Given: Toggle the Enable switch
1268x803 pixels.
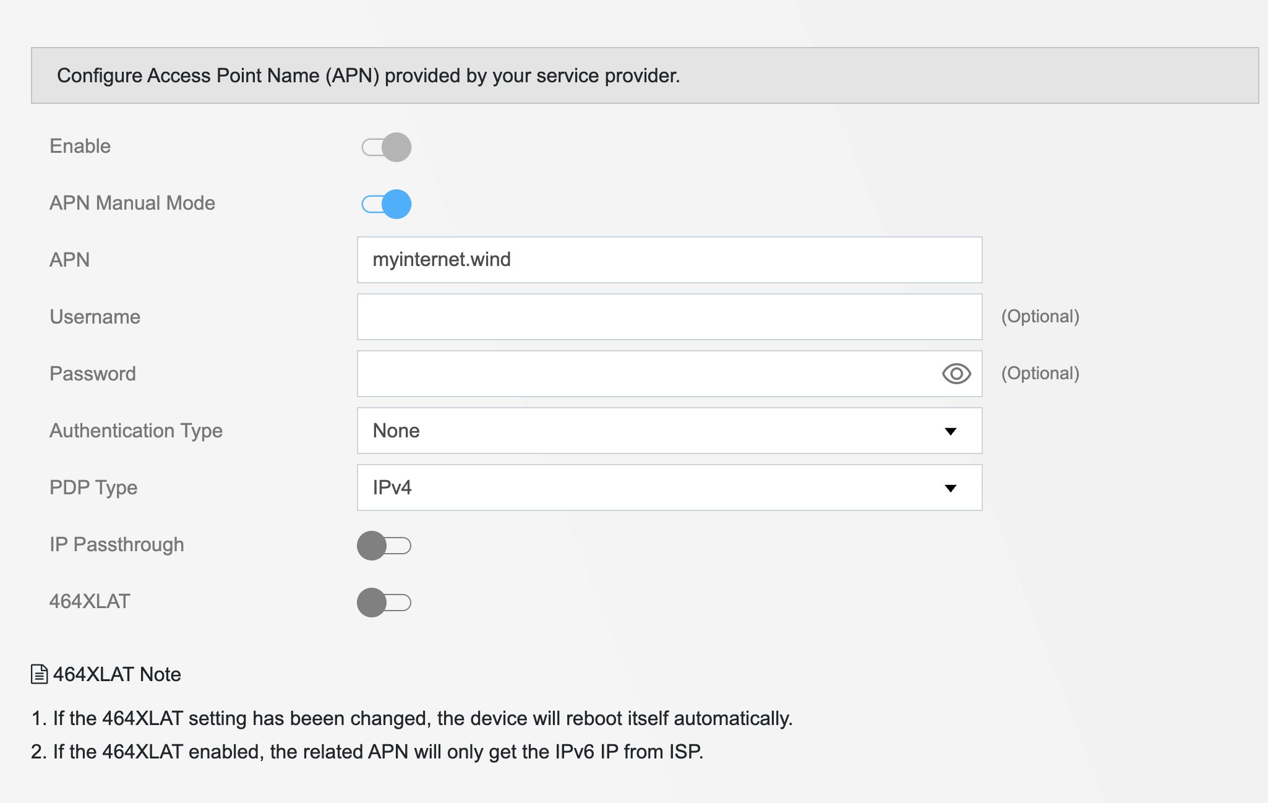Looking at the screenshot, I should click(x=387, y=147).
